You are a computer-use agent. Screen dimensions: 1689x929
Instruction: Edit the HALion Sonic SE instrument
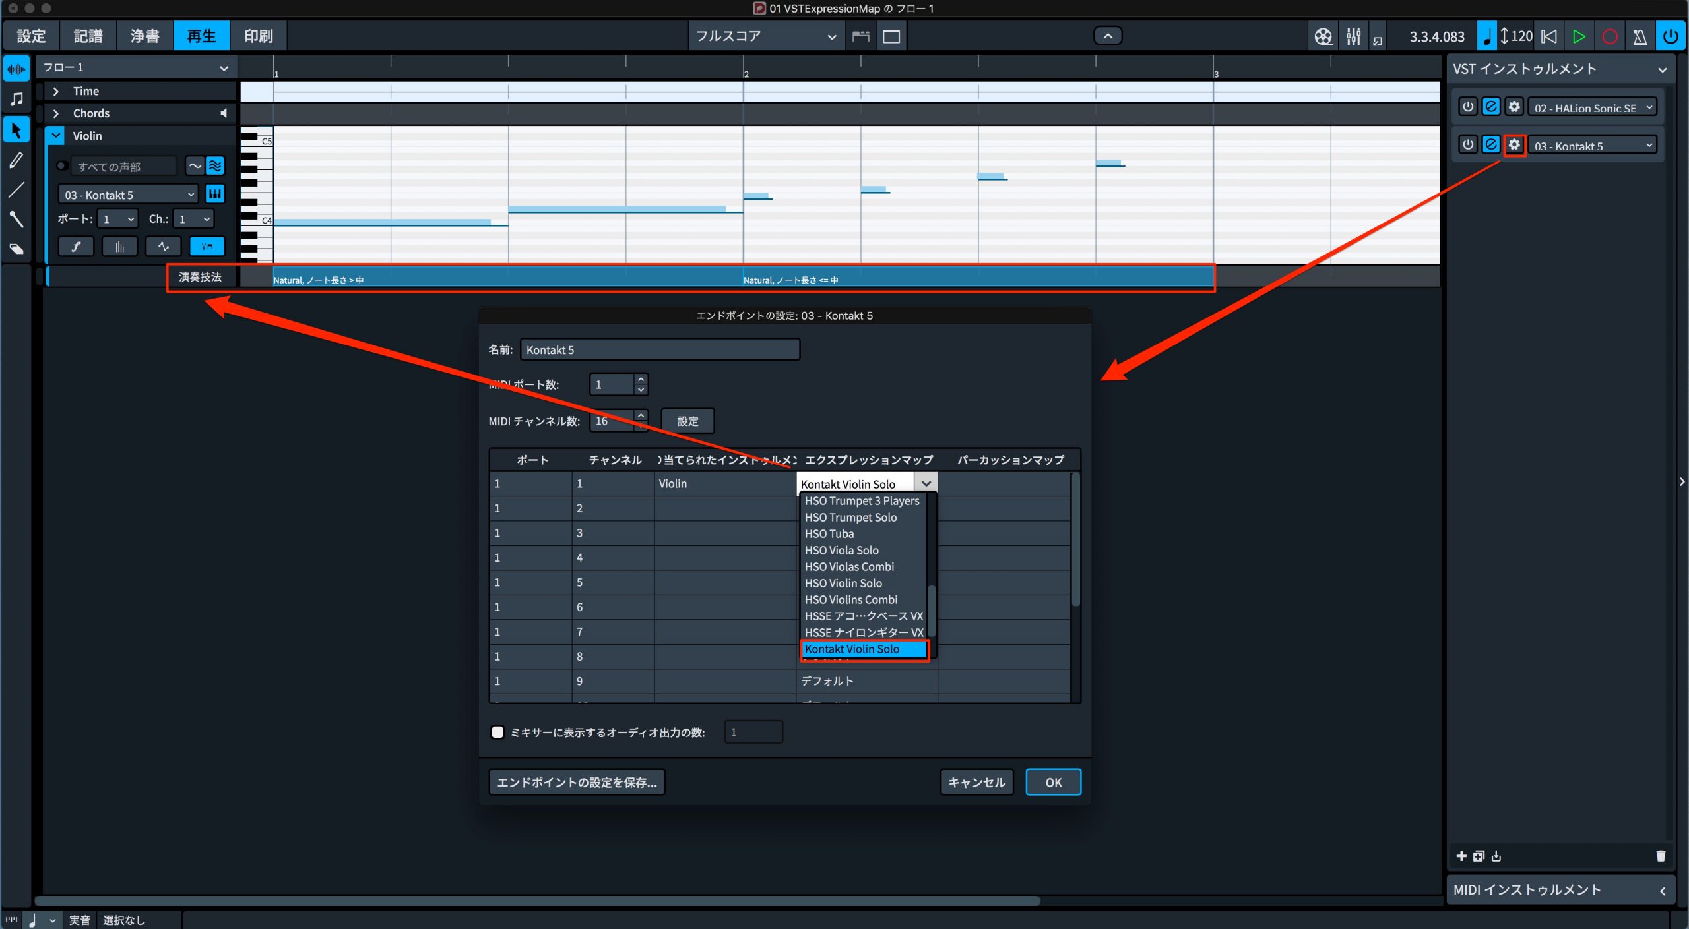click(x=1491, y=107)
